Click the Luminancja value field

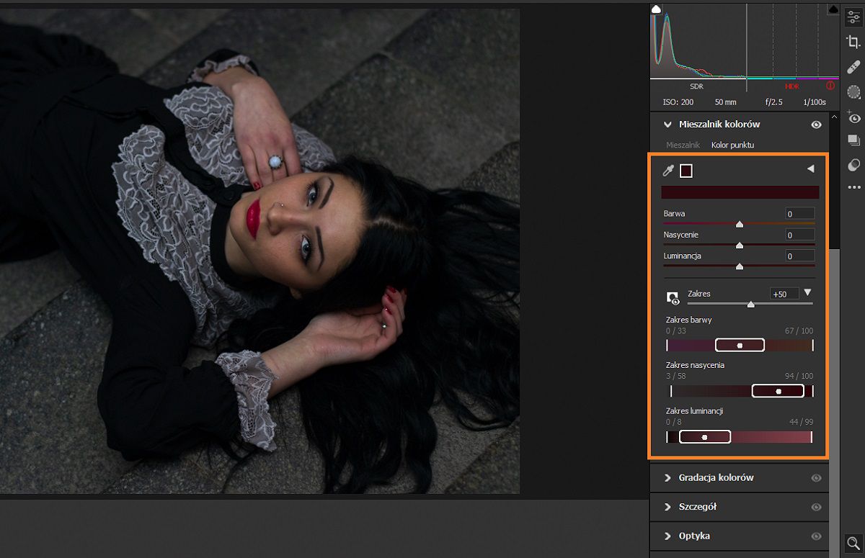pos(800,256)
